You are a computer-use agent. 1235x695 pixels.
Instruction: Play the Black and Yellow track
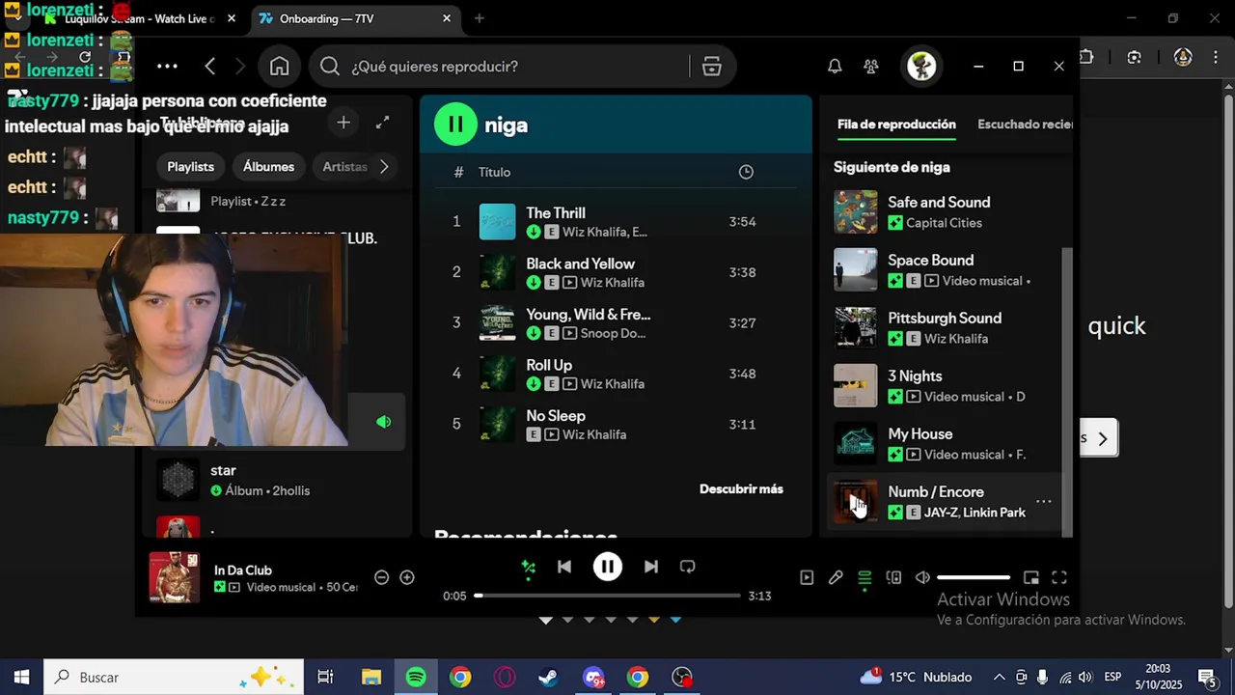coord(614,272)
